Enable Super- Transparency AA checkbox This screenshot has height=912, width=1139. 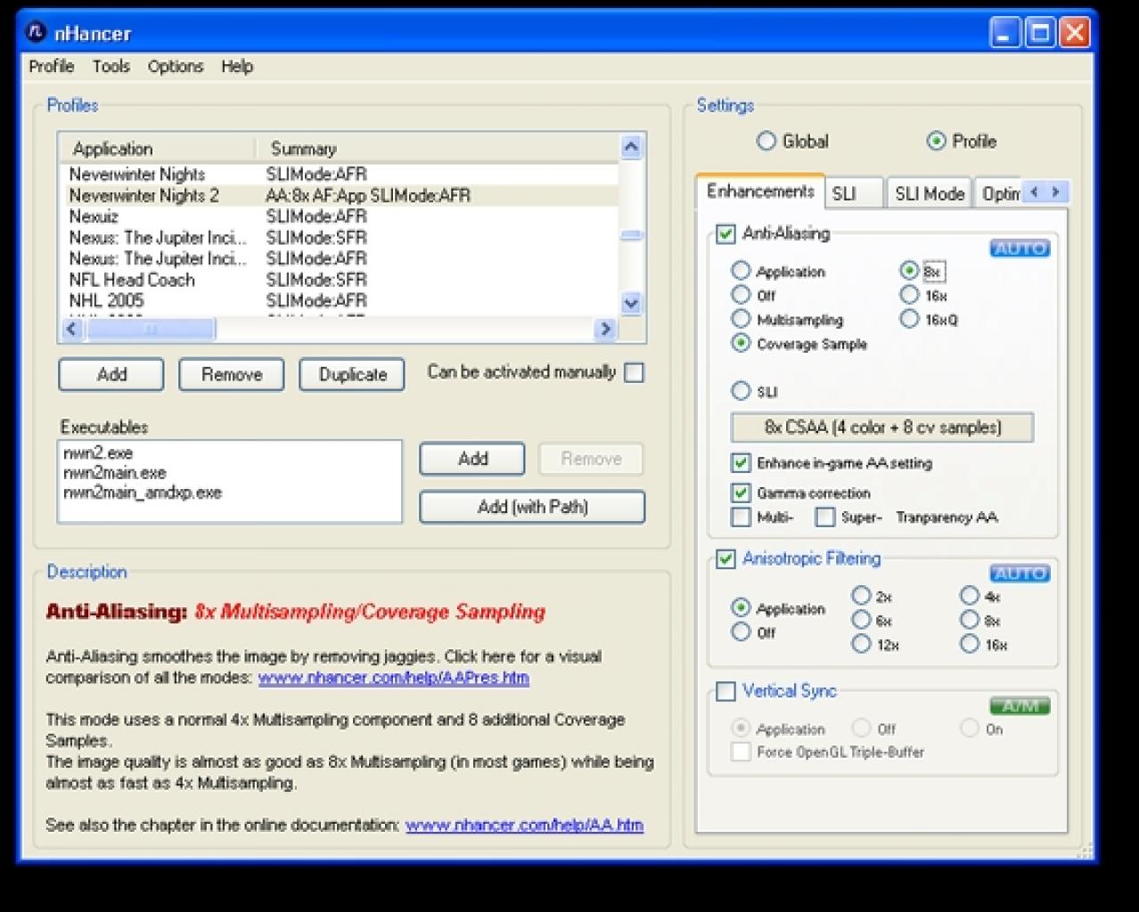tap(825, 517)
